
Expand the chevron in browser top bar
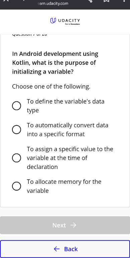coord(24,0)
